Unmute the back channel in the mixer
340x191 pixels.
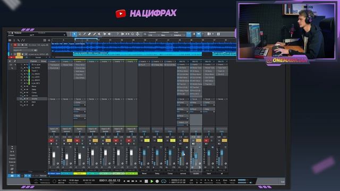coord(206,141)
